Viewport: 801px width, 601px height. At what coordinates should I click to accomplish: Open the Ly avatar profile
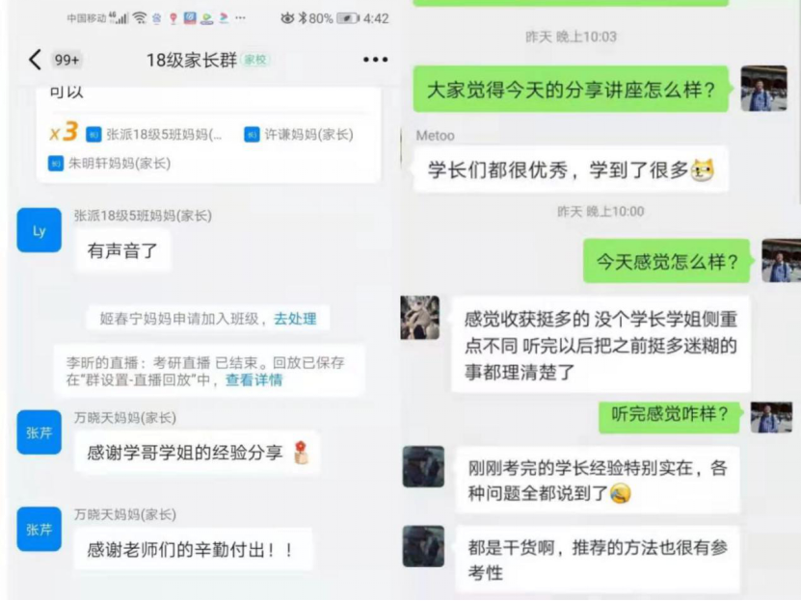click(40, 230)
